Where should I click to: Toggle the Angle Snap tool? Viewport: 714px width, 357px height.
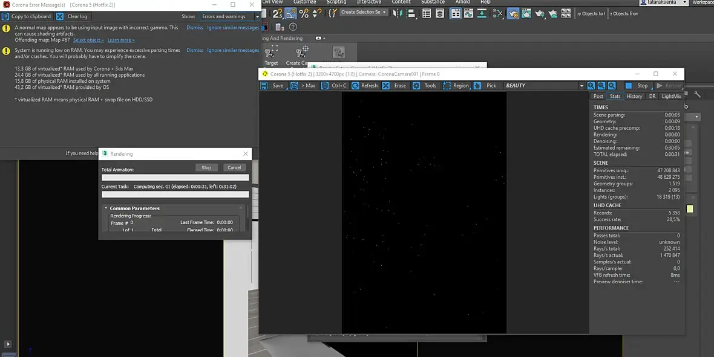point(290,14)
